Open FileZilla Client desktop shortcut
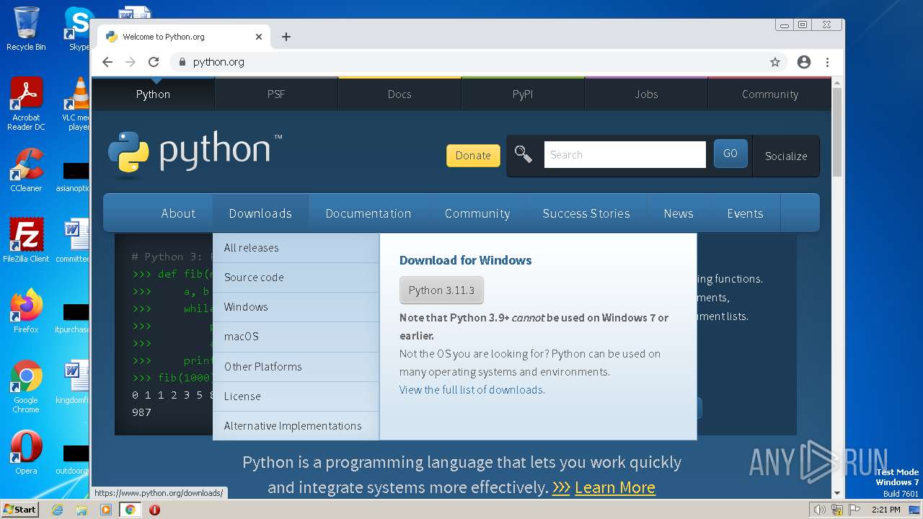The height and width of the screenshot is (519, 923). click(x=26, y=240)
